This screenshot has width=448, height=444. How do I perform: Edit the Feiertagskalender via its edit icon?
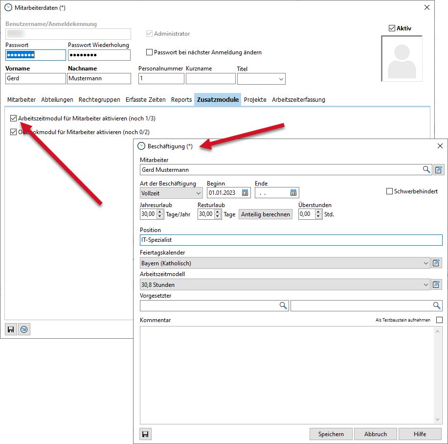pyautogui.click(x=437, y=263)
